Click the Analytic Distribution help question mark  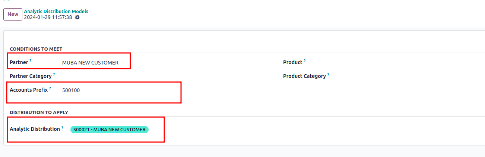click(62, 128)
